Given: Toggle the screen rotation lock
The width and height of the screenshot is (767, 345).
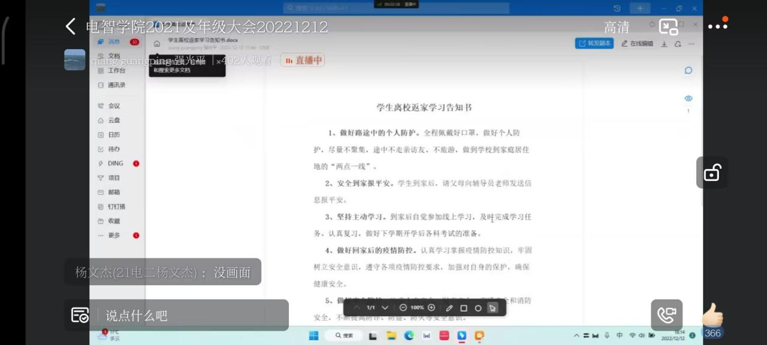Looking at the screenshot, I should pos(712,173).
